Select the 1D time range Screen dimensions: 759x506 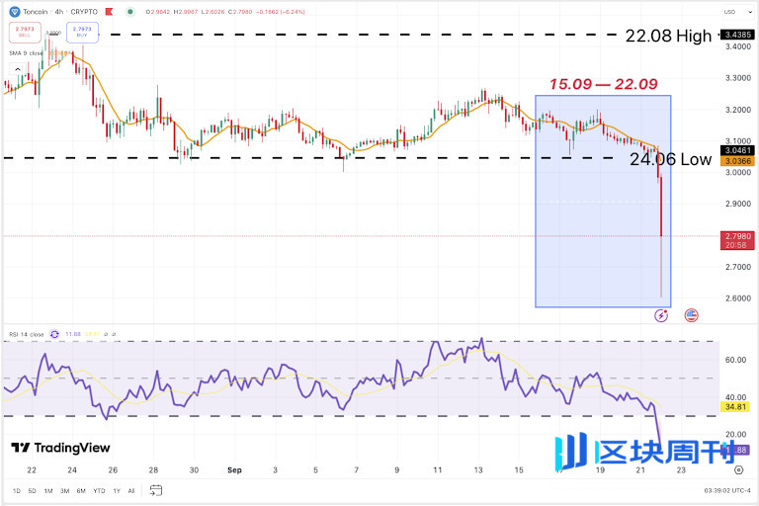(17, 491)
